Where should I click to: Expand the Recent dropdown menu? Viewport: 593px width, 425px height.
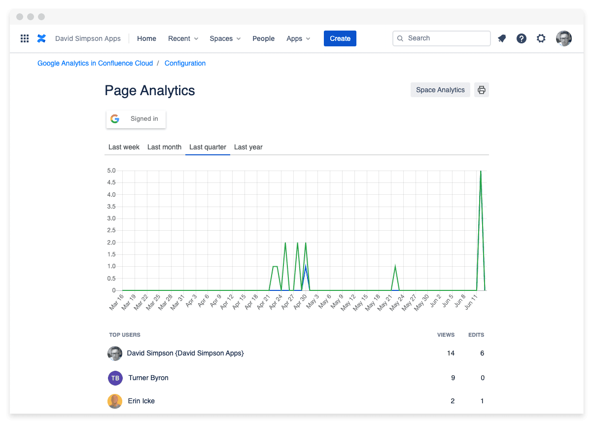(x=183, y=38)
